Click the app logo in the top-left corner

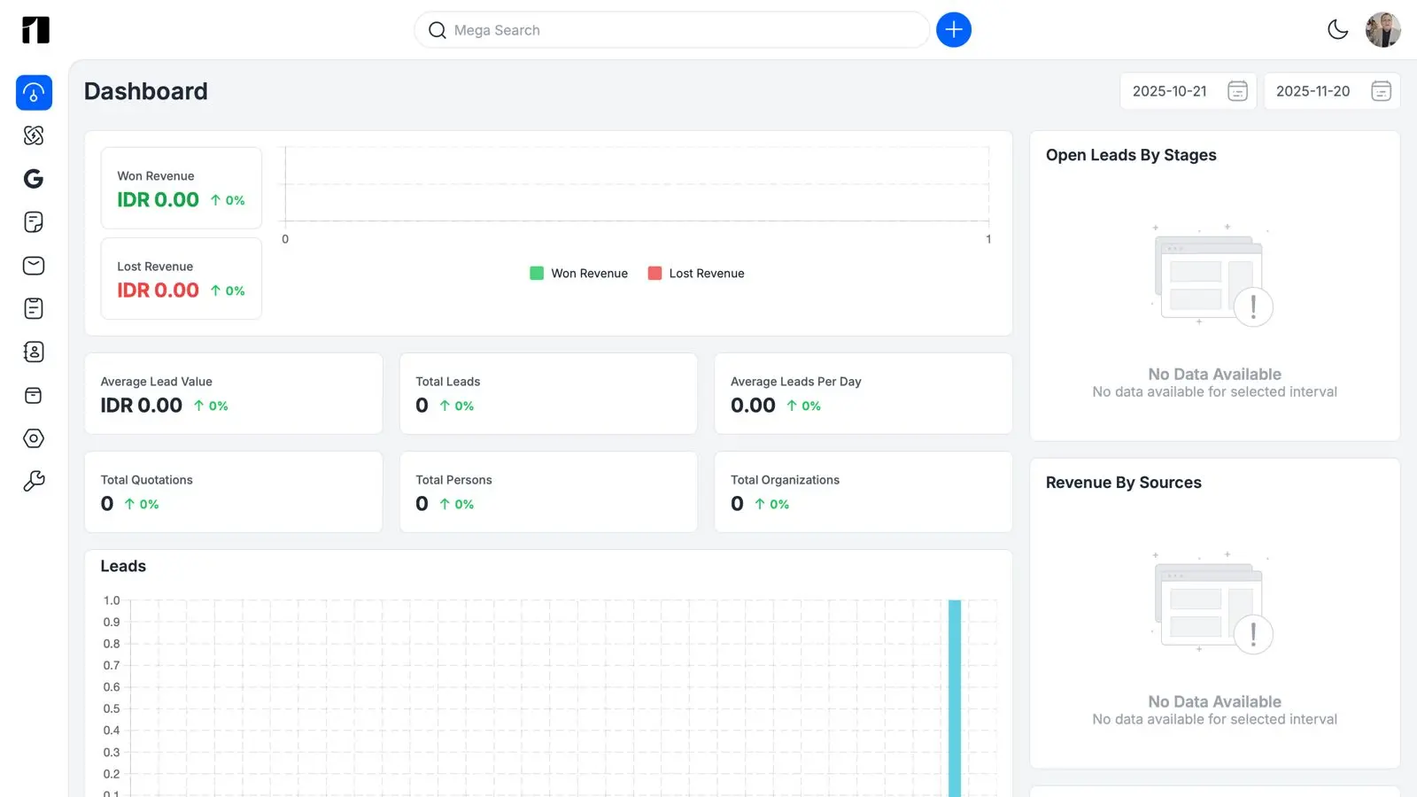point(34,29)
